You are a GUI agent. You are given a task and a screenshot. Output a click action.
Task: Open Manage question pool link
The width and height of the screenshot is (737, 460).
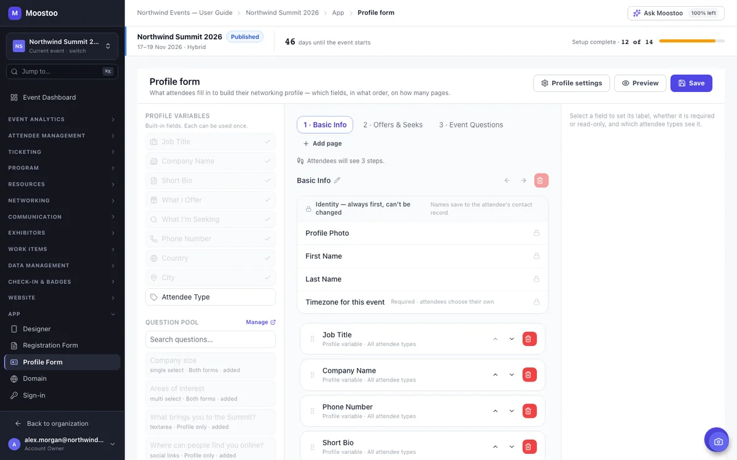[x=260, y=322]
